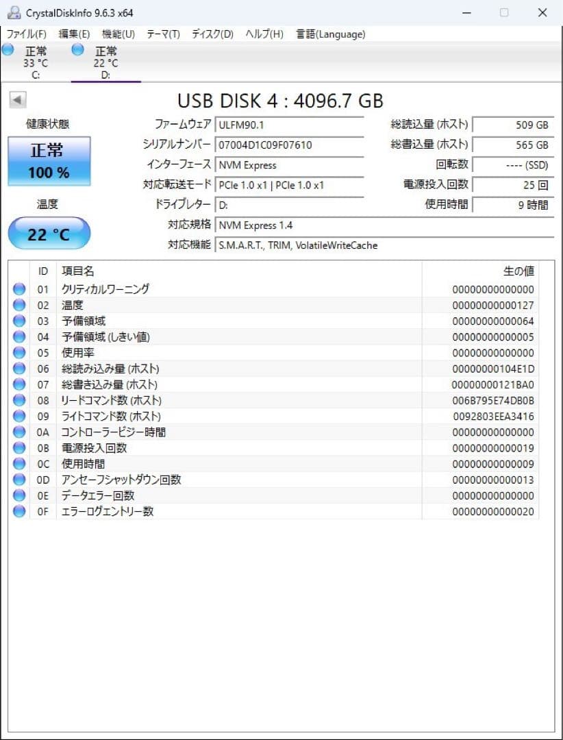Open the ヘルプ(H) menu
The image size is (563, 740).
[265, 34]
